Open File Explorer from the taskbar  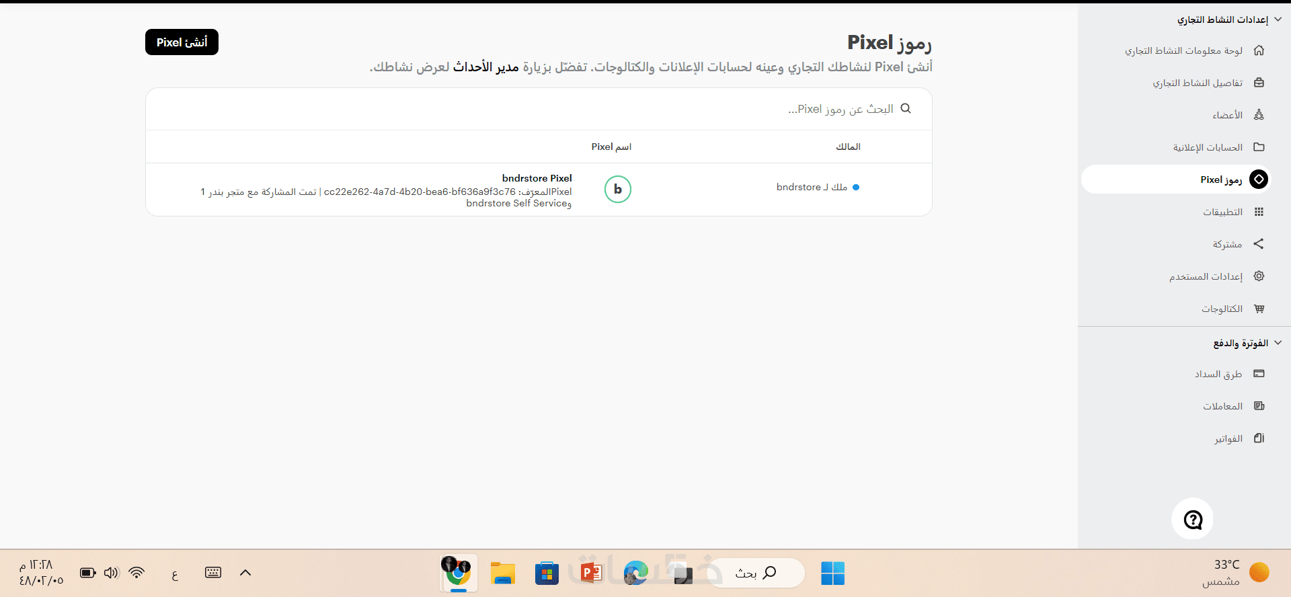click(502, 573)
